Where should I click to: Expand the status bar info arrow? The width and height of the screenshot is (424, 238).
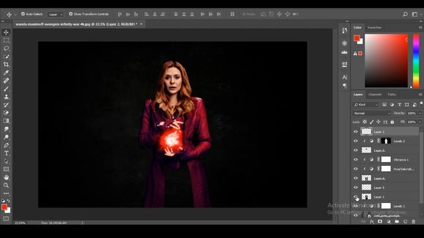point(82,223)
